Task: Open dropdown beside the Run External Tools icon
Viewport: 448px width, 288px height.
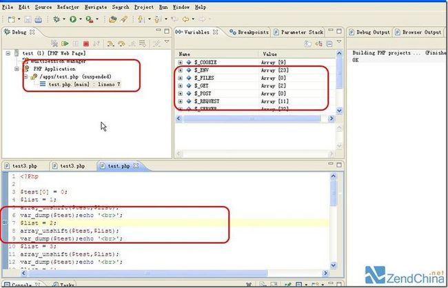Action: 97,19
